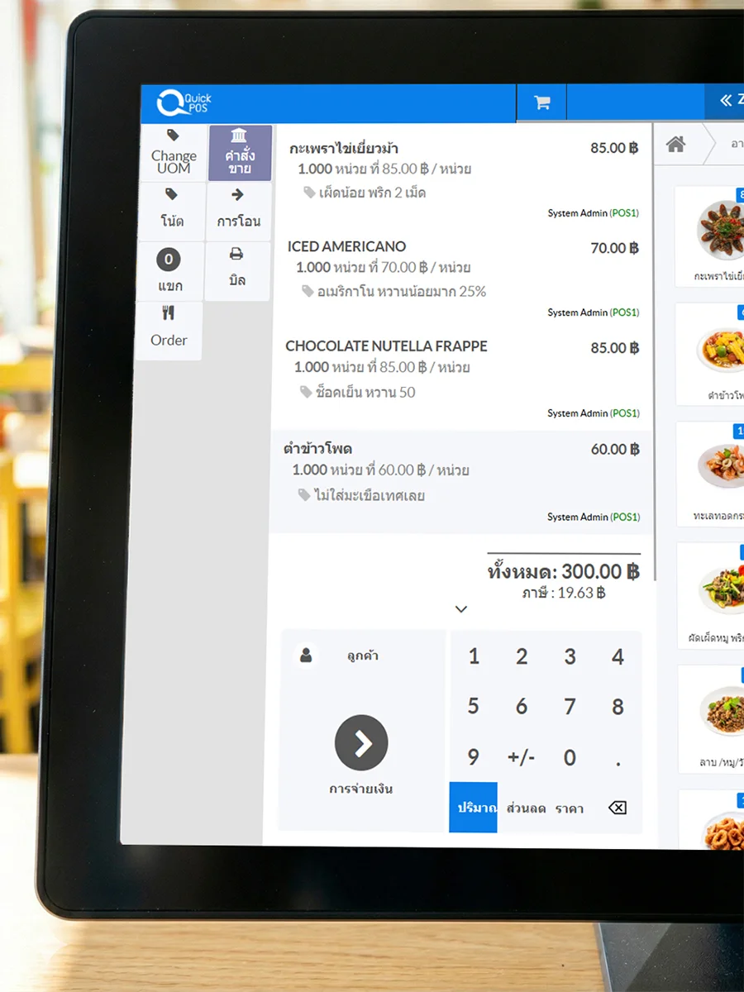Screen dimensions: 744x992
Task: Add the กะเพราไข่เยี่ยวม้า product thumbnail
Action: coord(715,236)
